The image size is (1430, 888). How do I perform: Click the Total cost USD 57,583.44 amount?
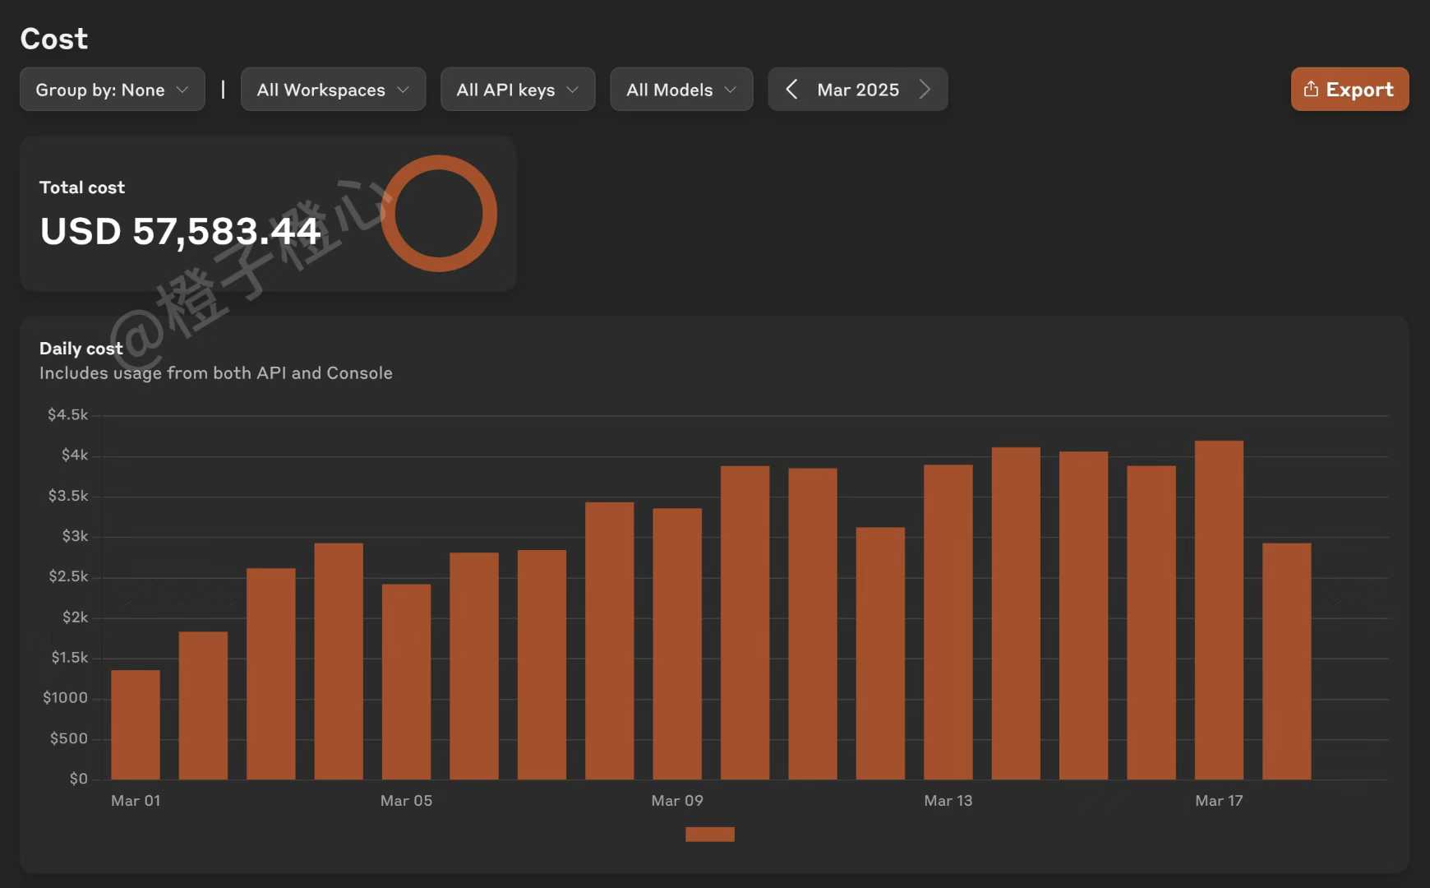coord(180,231)
